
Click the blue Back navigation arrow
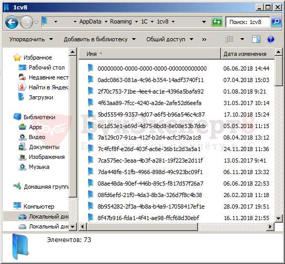[x=12, y=22]
